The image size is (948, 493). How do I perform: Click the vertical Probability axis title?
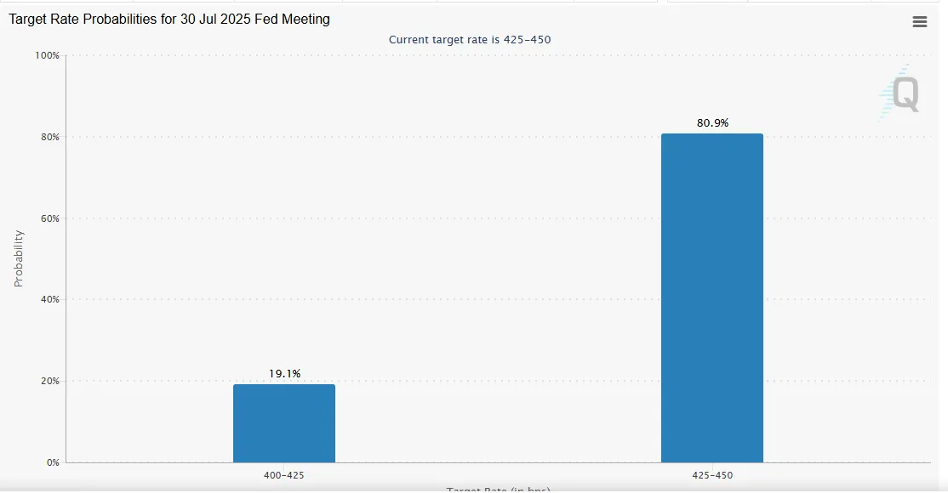(19, 258)
